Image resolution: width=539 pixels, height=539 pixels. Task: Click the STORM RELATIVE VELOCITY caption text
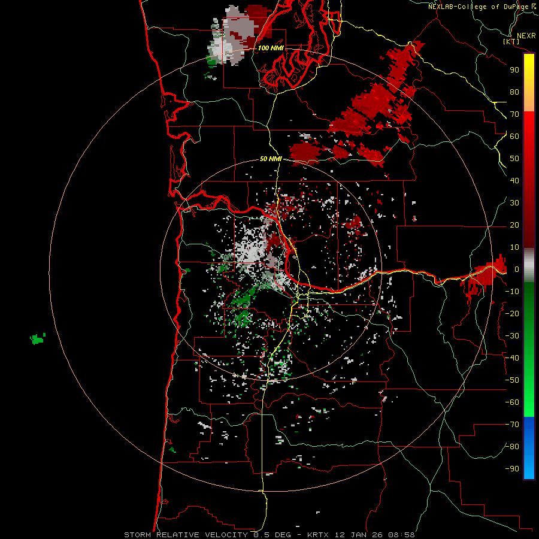click(186, 535)
